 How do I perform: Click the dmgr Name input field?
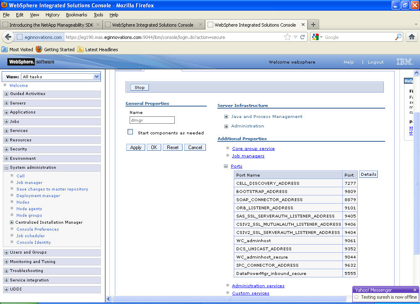(152, 120)
